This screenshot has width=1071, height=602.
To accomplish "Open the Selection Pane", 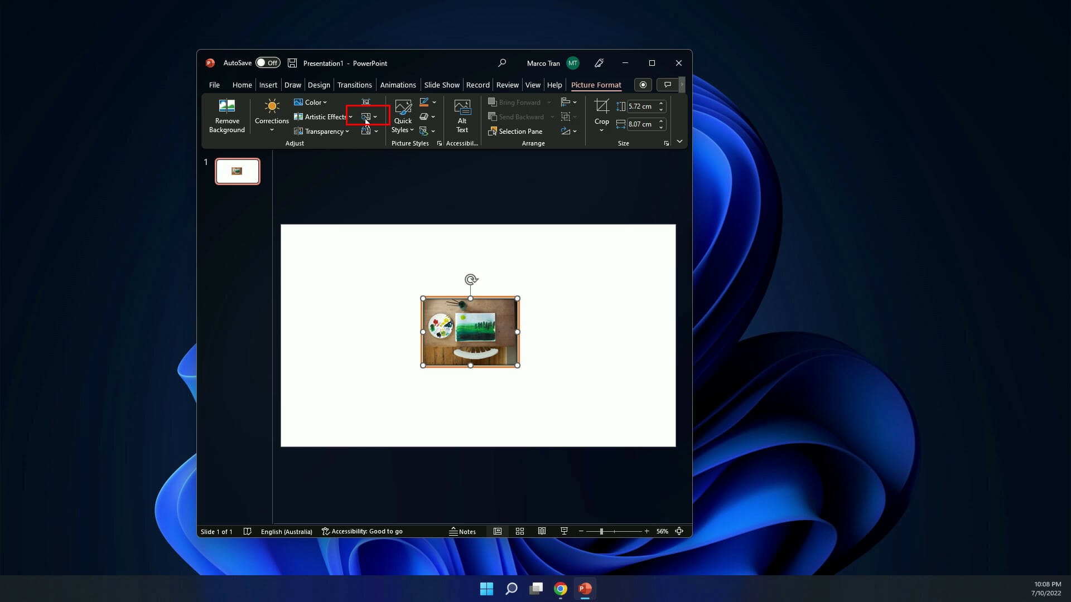I will click(x=515, y=131).
